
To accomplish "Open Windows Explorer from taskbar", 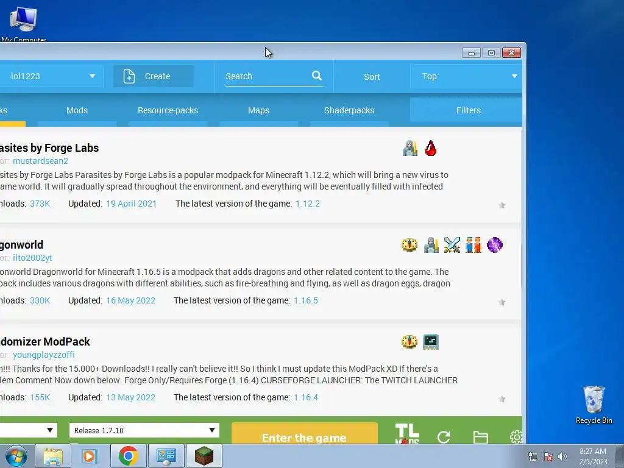I will [x=53, y=456].
